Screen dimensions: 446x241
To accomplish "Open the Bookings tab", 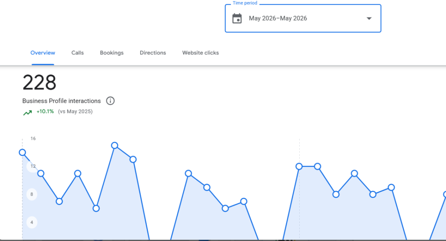I will tap(112, 53).
